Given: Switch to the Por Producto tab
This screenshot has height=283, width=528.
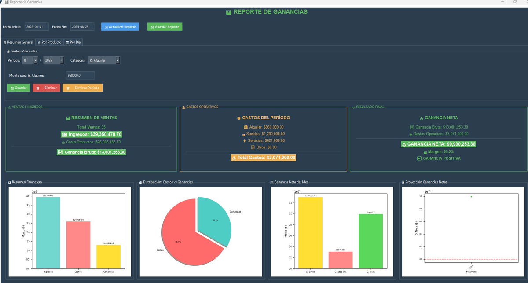Looking at the screenshot, I should (x=49, y=42).
